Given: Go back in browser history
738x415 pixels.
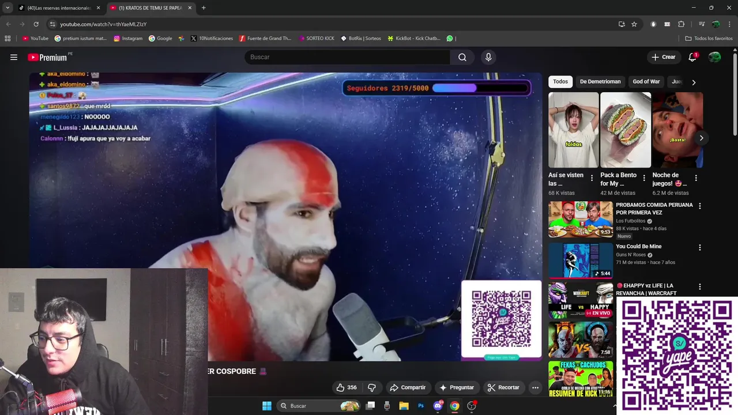Looking at the screenshot, I should coord(8,24).
